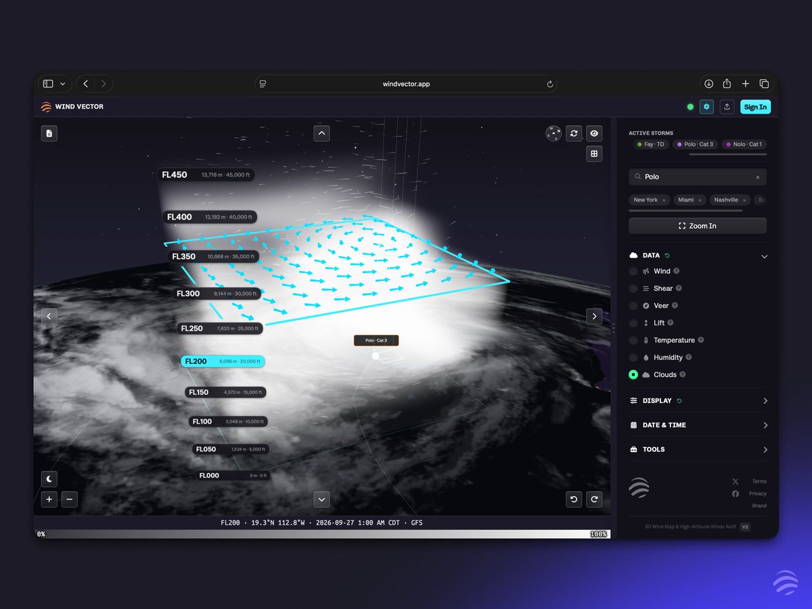Open the document icon on the map

click(49, 133)
